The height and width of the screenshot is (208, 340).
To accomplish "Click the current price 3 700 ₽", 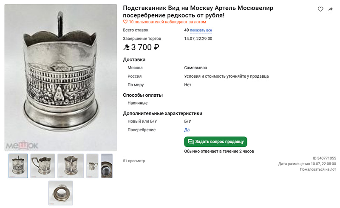I will click(145, 47).
